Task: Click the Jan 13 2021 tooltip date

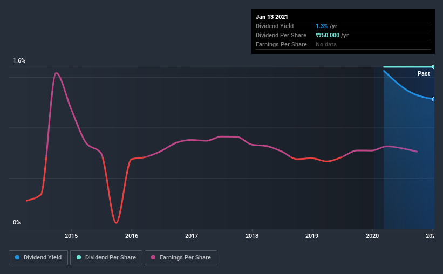Action: click(x=272, y=17)
